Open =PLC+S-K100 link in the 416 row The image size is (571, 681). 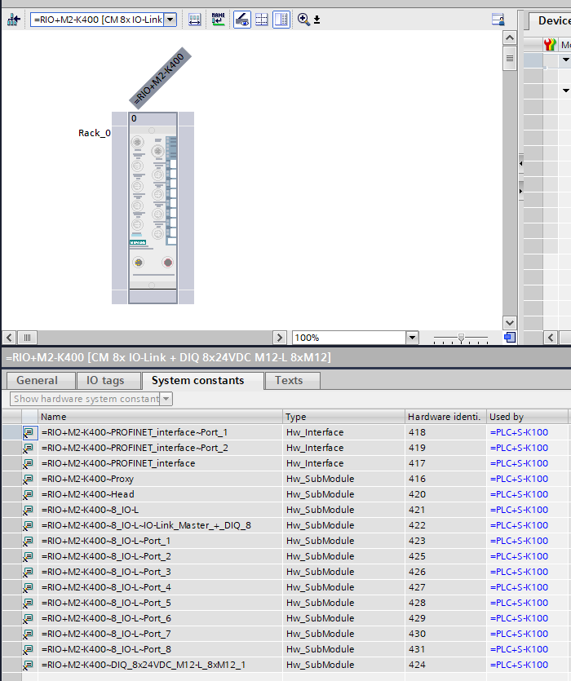click(519, 479)
